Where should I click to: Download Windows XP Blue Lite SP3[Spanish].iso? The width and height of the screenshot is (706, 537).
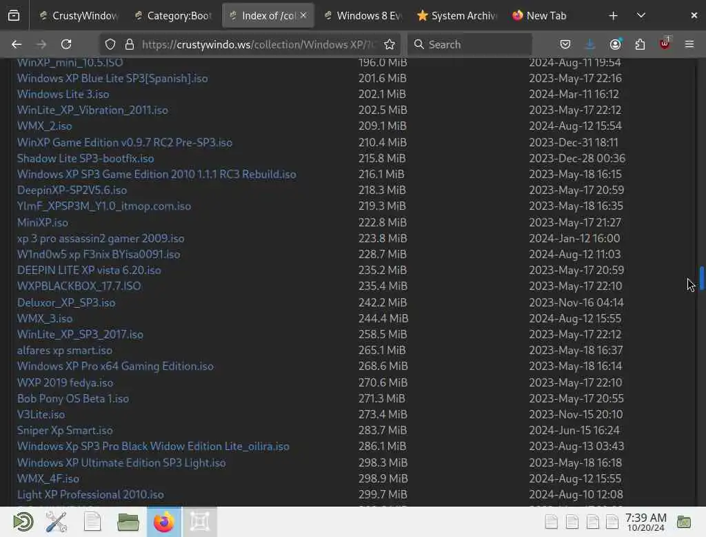[112, 79]
